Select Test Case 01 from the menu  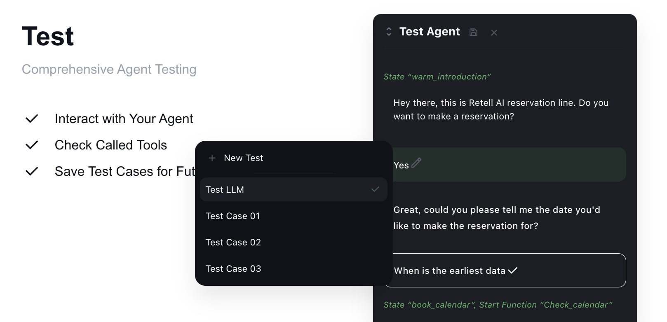pyautogui.click(x=233, y=216)
